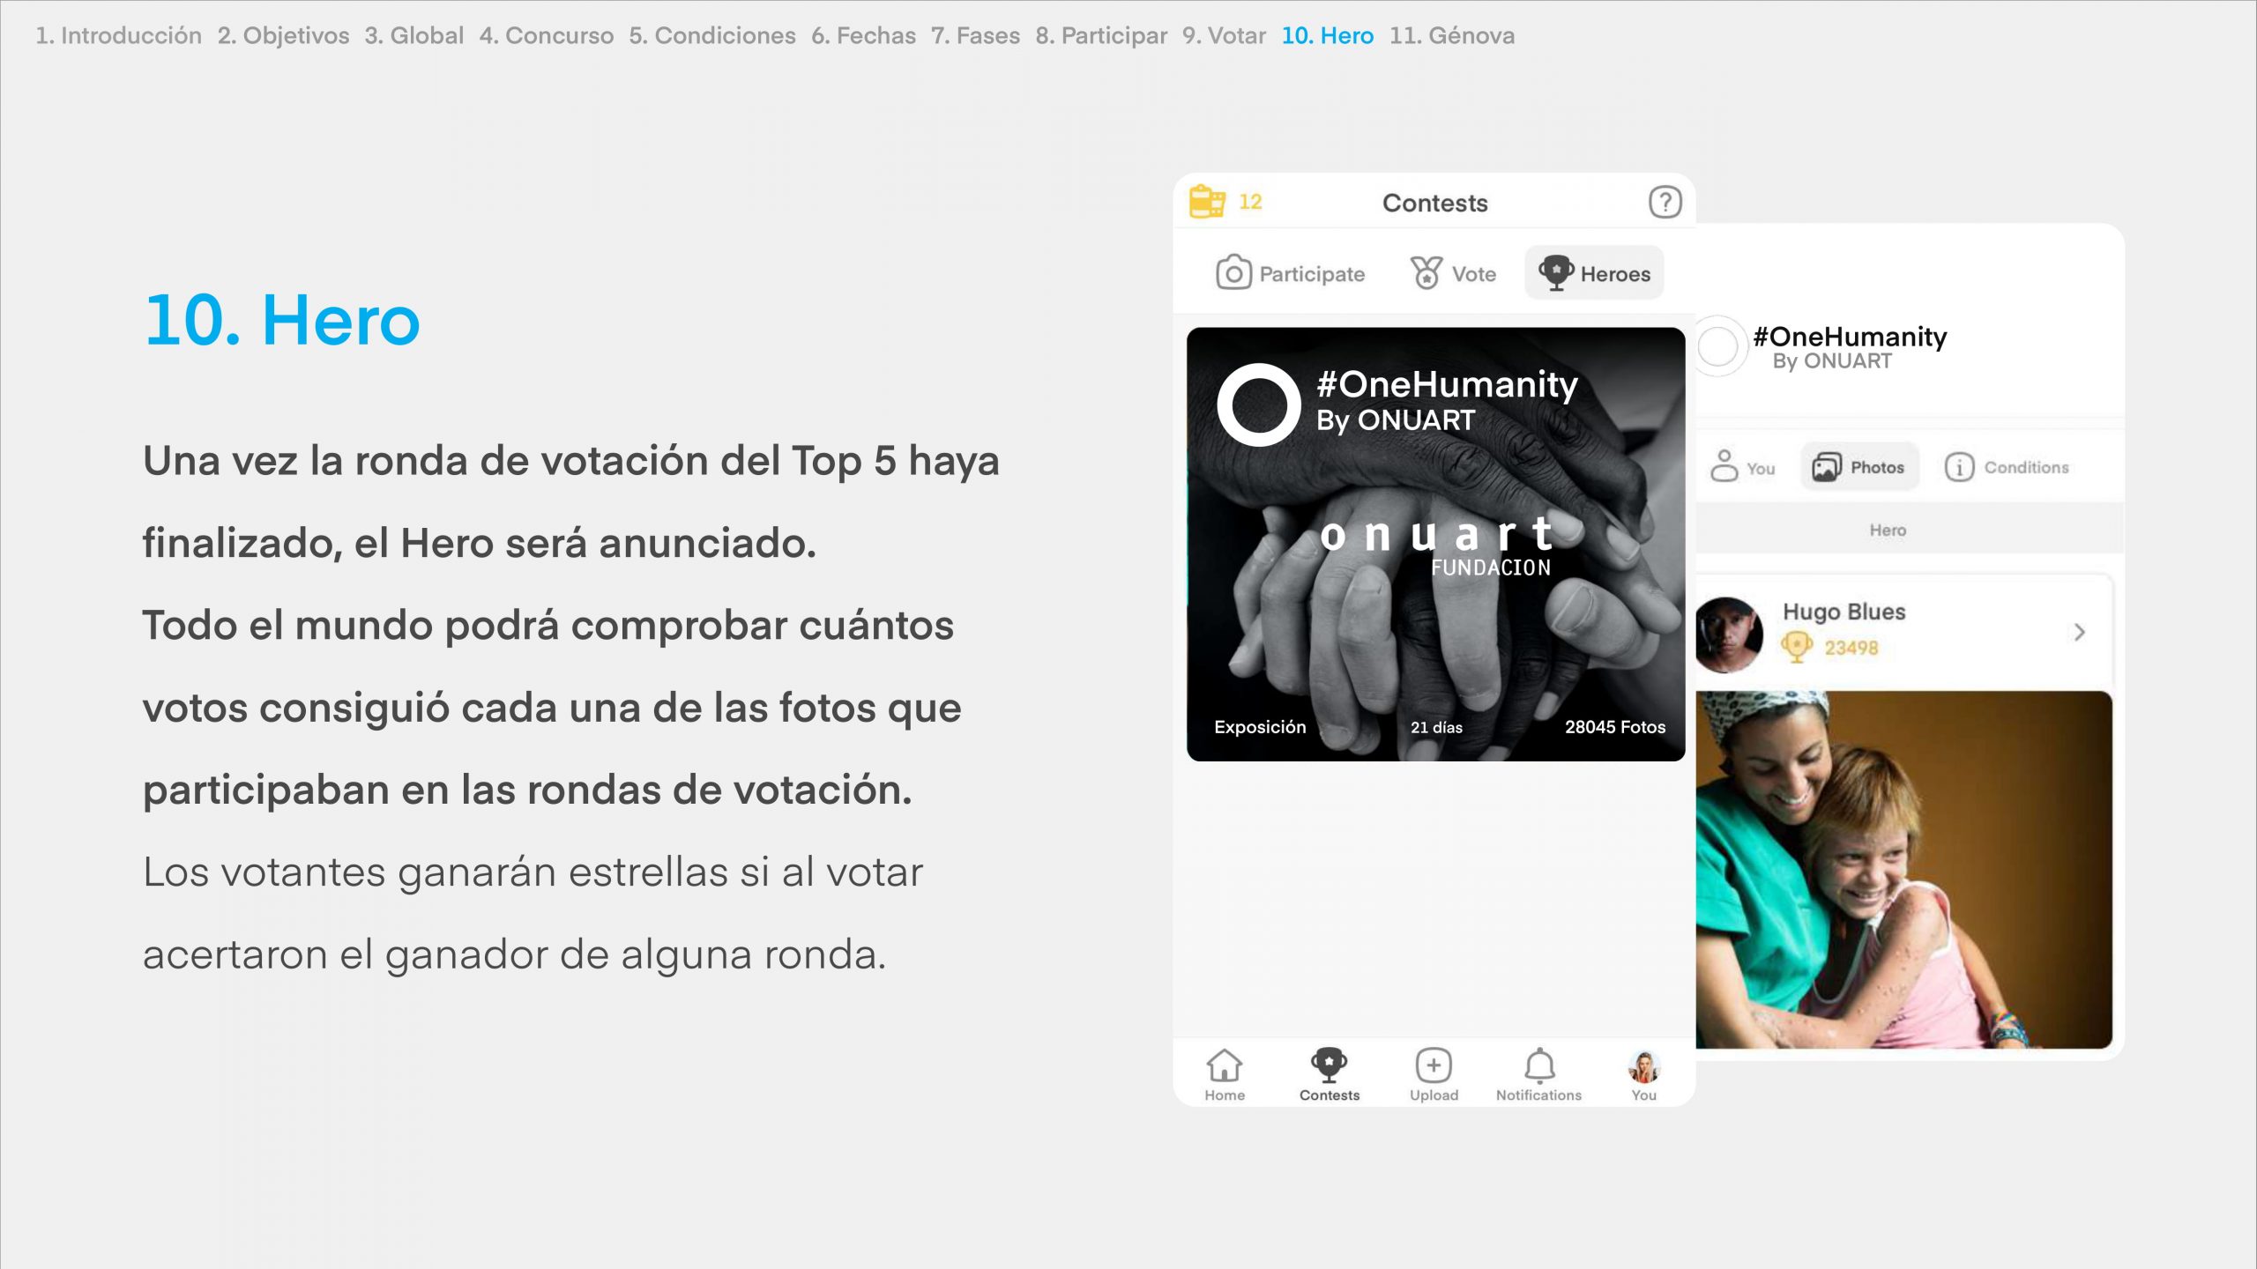Jump to 11. Génova section
Viewport: 2257px width, 1269px height.
pos(1451,35)
